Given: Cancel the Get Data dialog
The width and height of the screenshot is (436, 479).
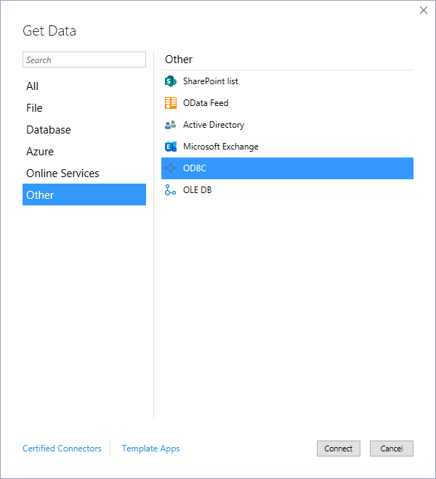Looking at the screenshot, I should pyautogui.click(x=391, y=449).
